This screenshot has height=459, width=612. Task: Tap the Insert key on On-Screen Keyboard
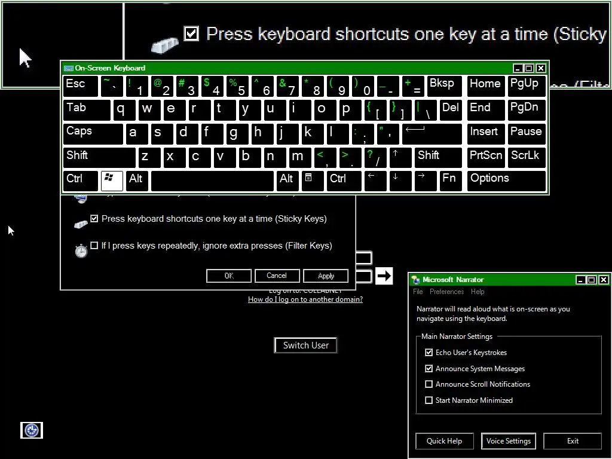pos(486,134)
